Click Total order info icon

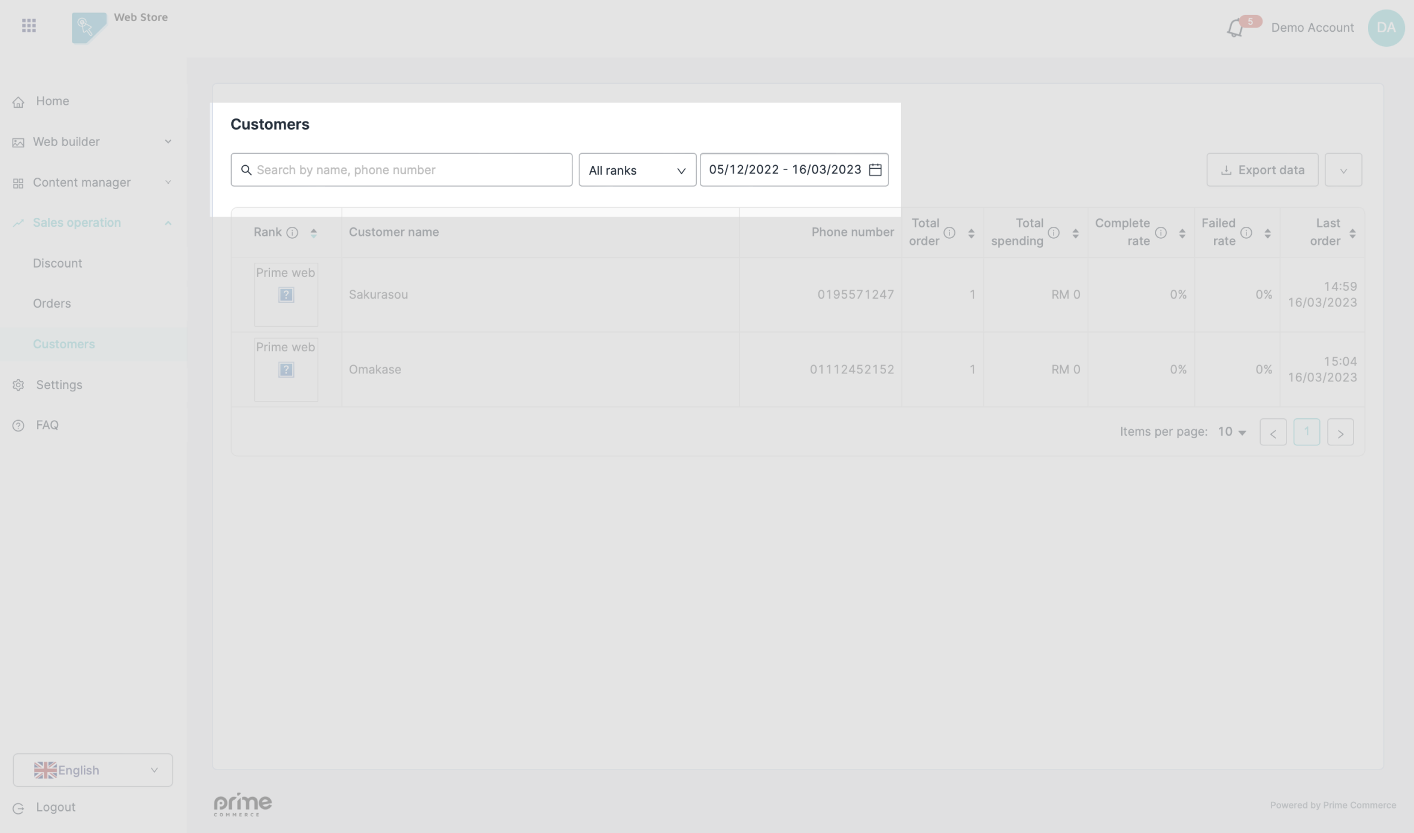click(x=949, y=233)
